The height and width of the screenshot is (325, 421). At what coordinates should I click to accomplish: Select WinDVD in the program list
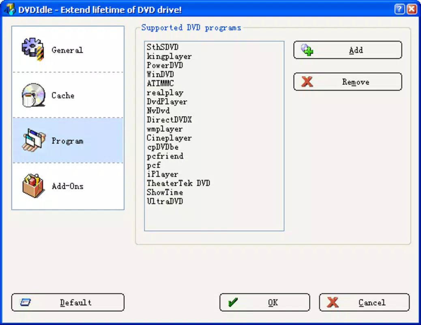[x=160, y=74]
